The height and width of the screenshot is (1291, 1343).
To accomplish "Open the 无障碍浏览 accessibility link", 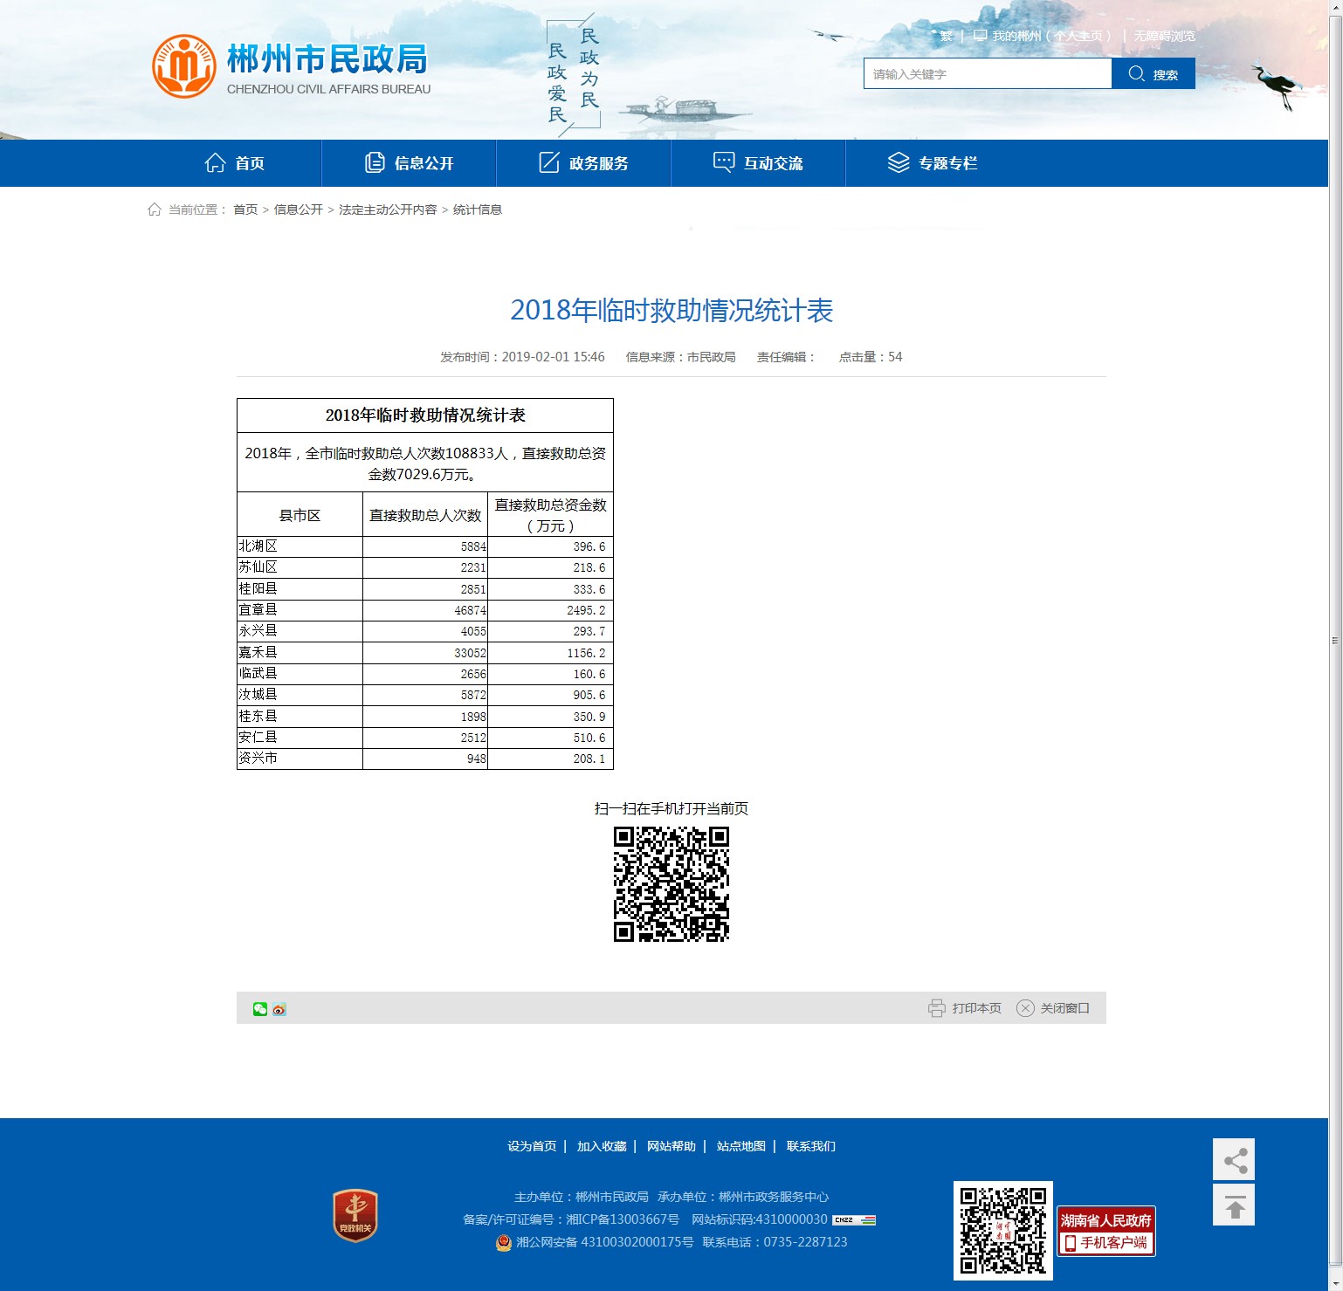I will pyautogui.click(x=1164, y=36).
